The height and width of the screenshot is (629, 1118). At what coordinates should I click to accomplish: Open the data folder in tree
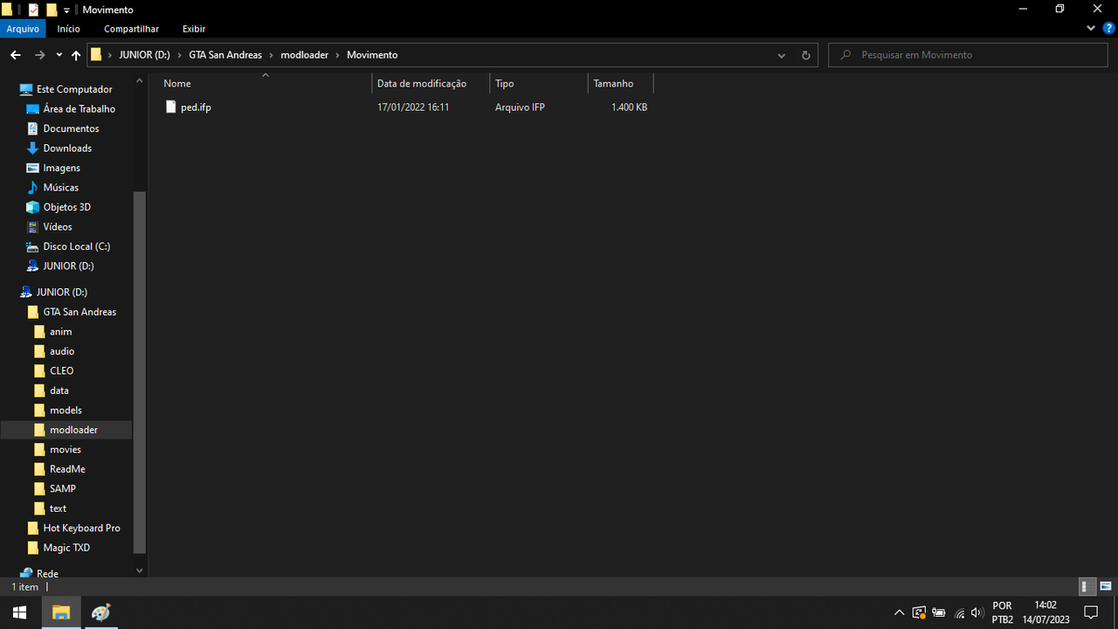tap(59, 391)
